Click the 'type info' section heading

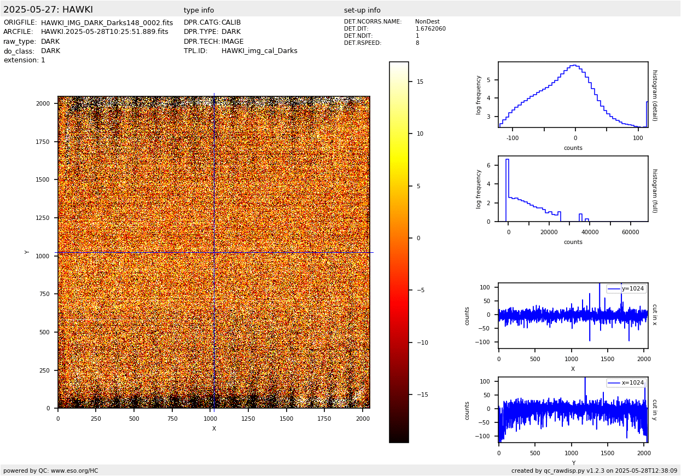[199, 10]
